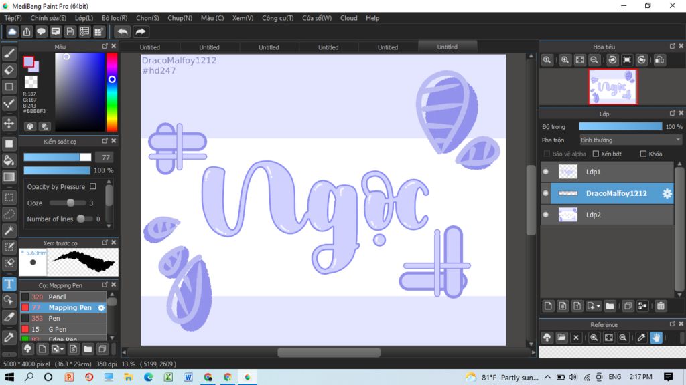Open Excel from the taskbar

[168, 377]
